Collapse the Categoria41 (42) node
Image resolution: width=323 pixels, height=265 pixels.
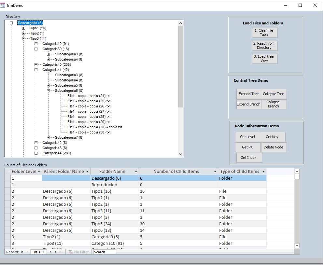(36, 70)
